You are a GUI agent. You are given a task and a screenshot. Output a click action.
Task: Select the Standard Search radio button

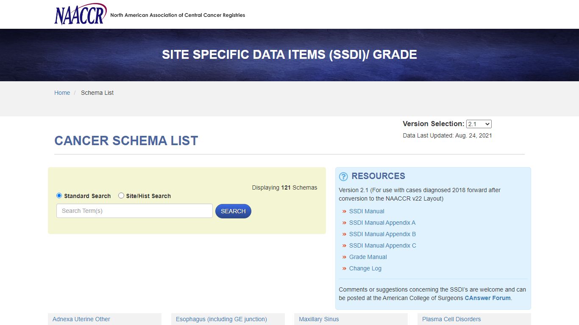(x=59, y=196)
